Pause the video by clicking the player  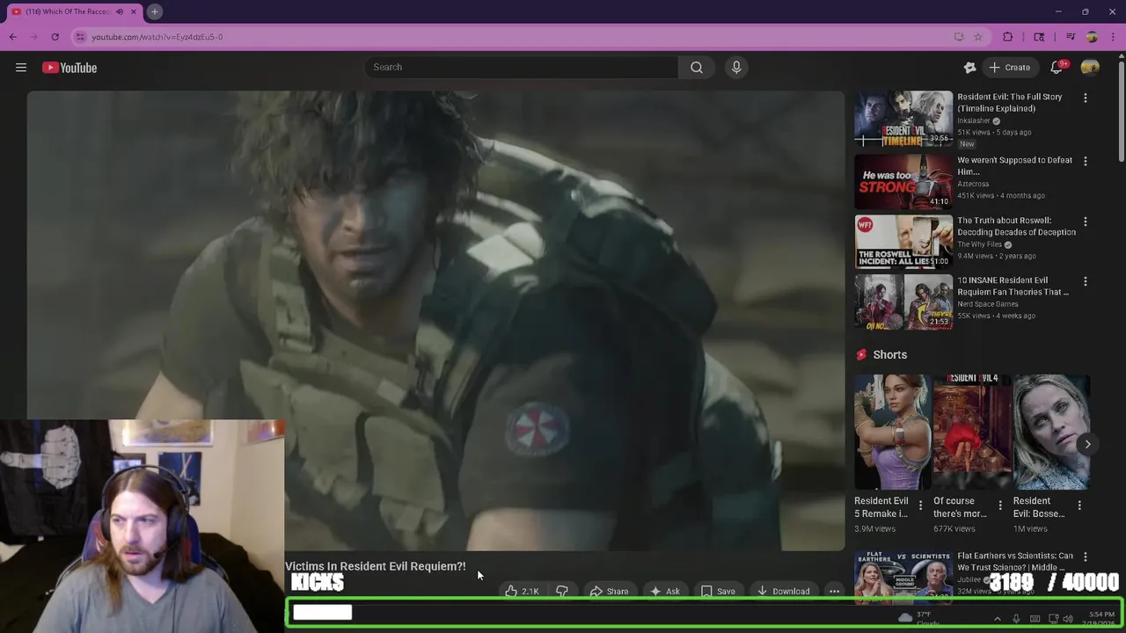pyautogui.click(x=435, y=321)
